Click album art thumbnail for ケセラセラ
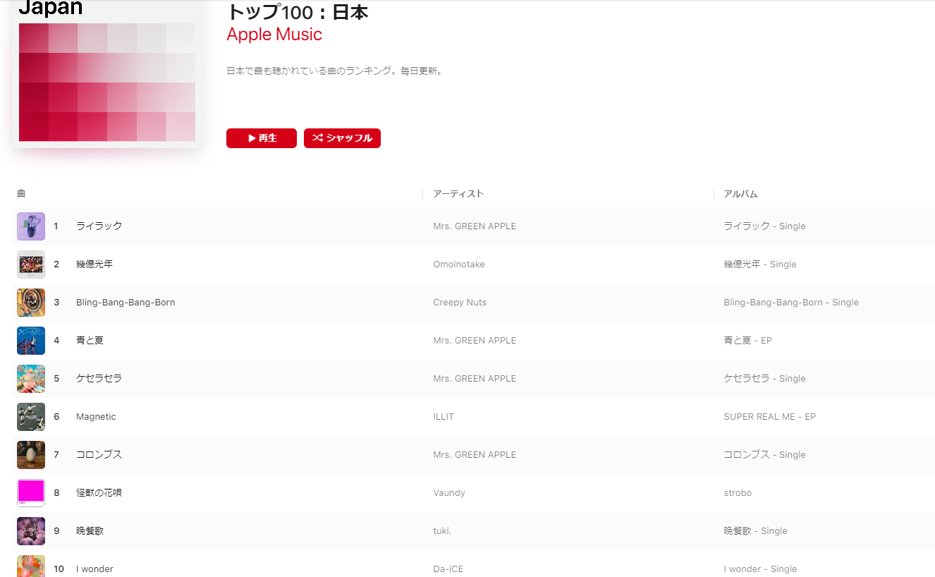Screen dimensions: 935x577 point(31,379)
